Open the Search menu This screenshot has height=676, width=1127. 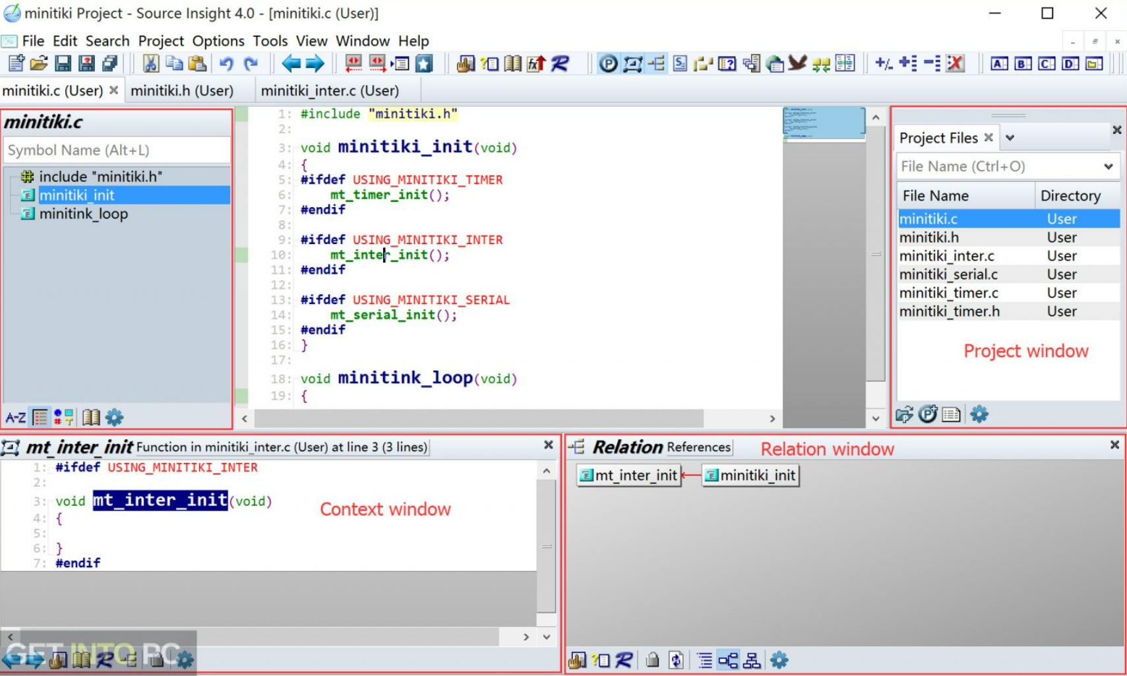point(107,41)
